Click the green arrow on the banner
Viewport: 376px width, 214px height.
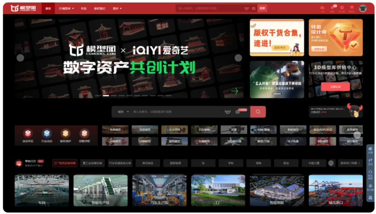[x=235, y=91]
